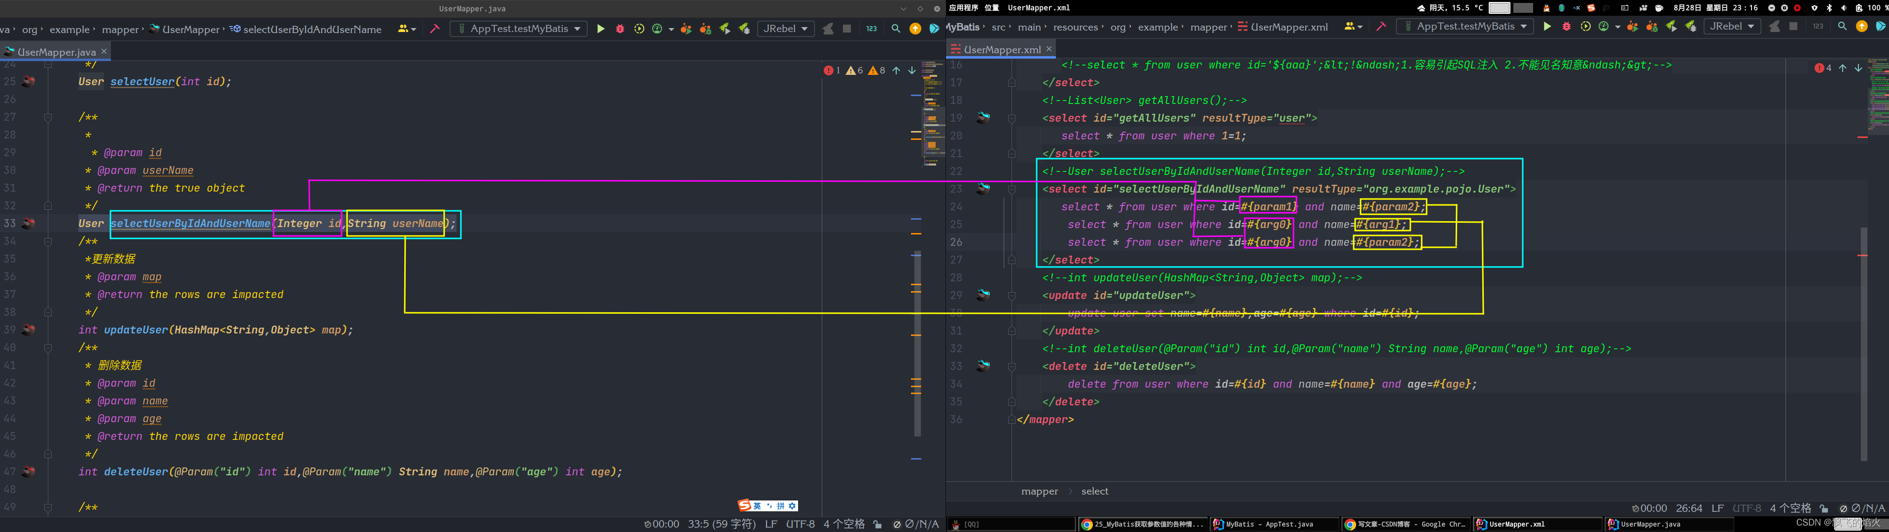Click the vertical scrollbar of UserMapper.java editor
The image size is (1889, 532).
click(917, 344)
